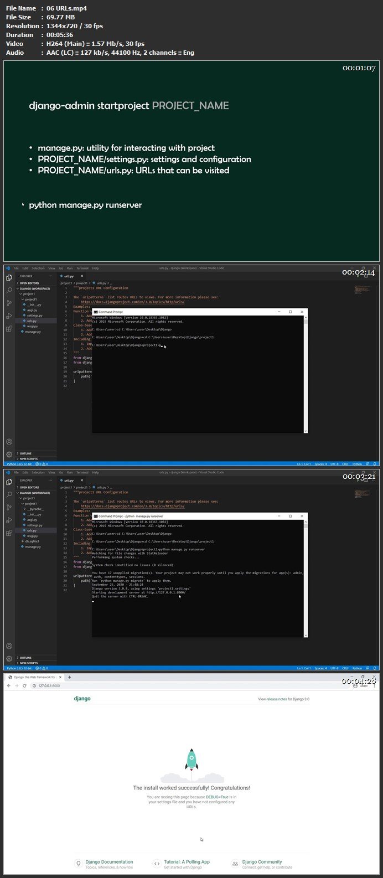383x878 pixels.
Task: Click VS Code logo in 00:02:14 title bar
Action: click(x=8, y=268)
